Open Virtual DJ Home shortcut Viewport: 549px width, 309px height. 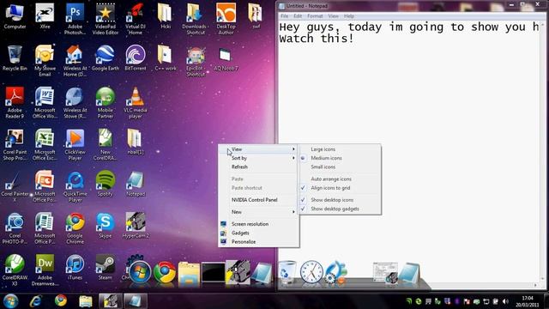(x=136, y=19)
